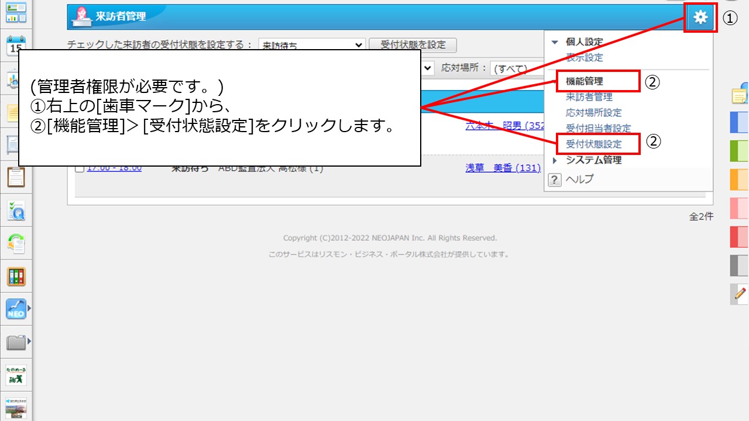
Task: Select 受付状態設定 in the menu
Action: (594, 144)
